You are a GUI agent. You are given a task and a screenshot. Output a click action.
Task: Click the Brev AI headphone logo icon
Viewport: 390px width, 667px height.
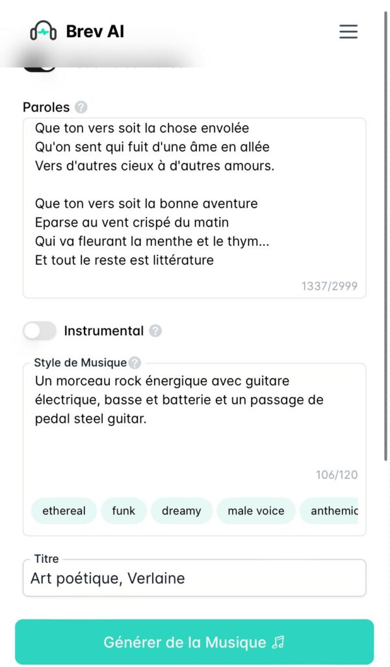tap(44, 31)
